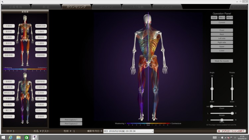Click the ハムストリングス muscle label

pyautogui.click(x=41, y=110)
